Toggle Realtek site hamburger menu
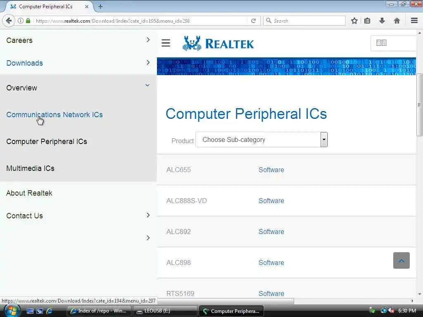 pyautogui.click(x=166, y=43)
